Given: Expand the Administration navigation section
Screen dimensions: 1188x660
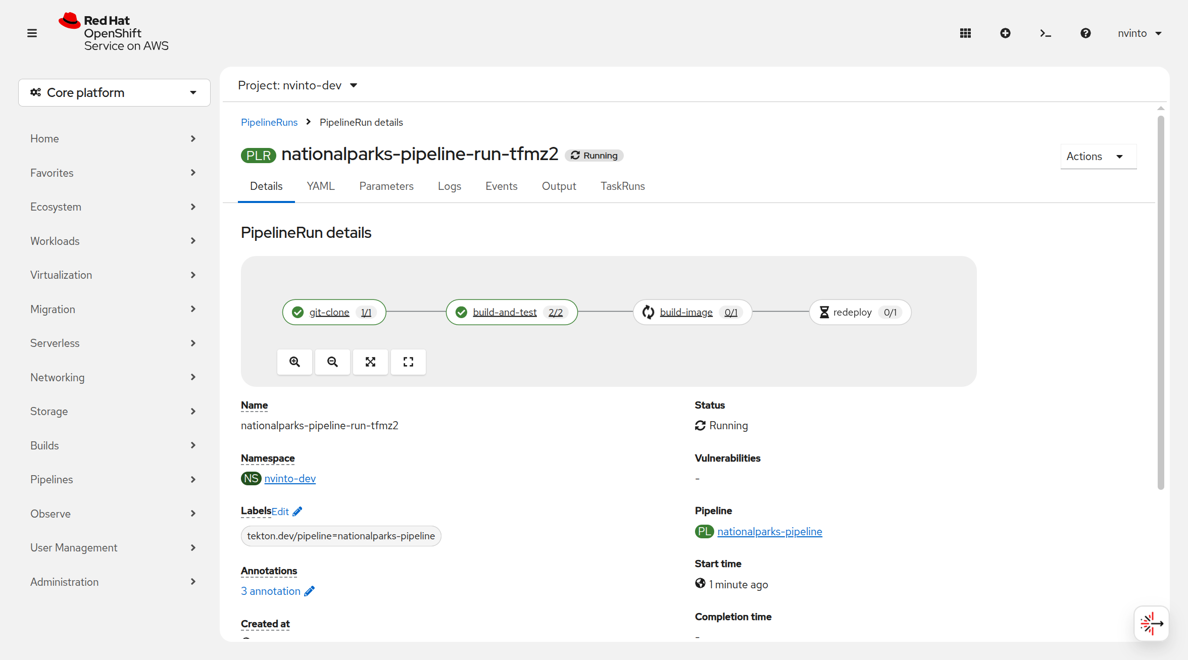Looking at the screenshot, I should point(113,582).
